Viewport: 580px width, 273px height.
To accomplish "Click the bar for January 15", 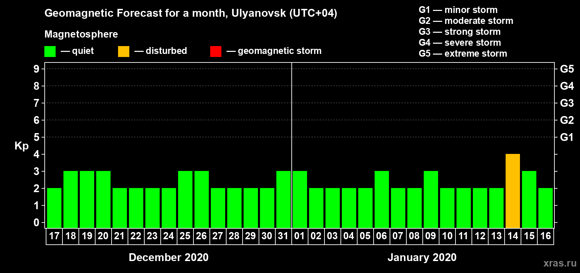I will (529, 200).
